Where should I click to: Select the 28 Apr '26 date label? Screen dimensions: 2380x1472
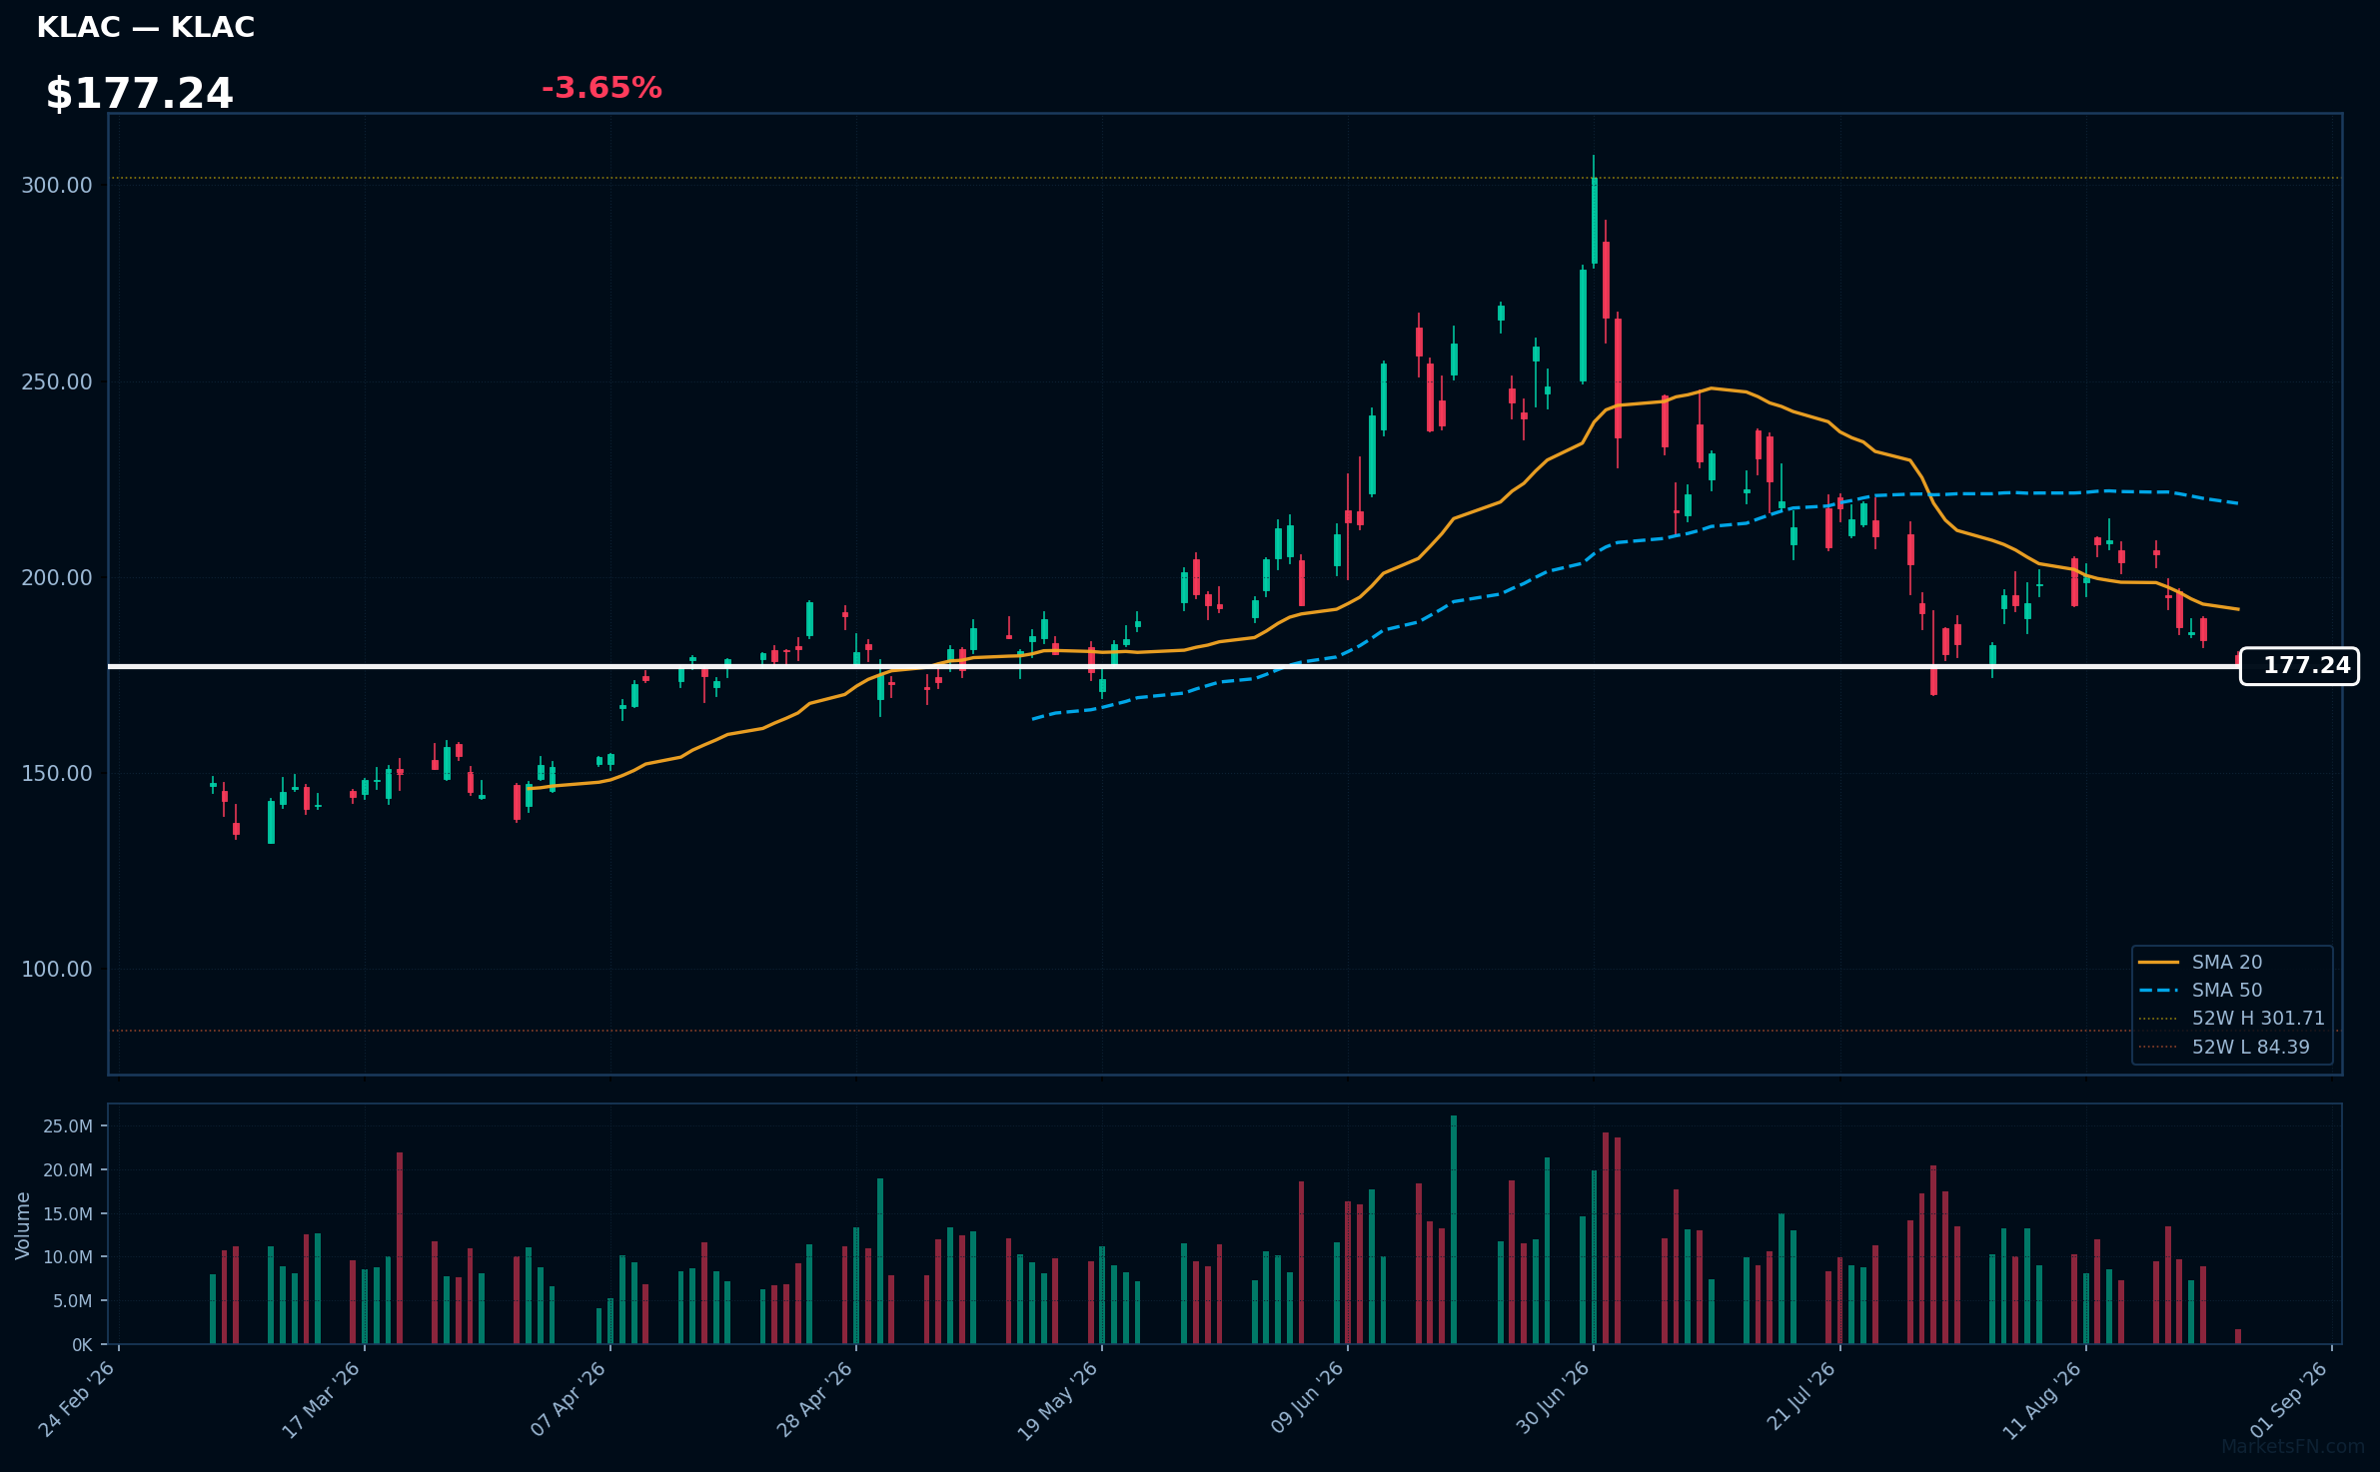coord(814,1399)
